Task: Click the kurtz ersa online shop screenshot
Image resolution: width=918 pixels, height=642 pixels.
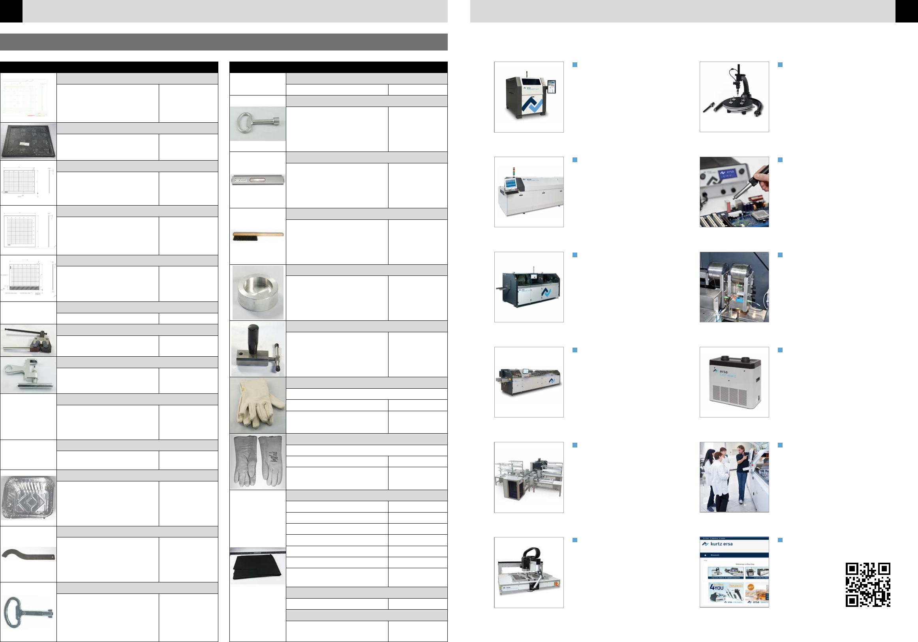Action: (734, 572)
